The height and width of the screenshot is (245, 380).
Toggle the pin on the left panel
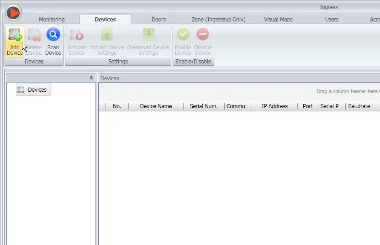tap(91, 78)
